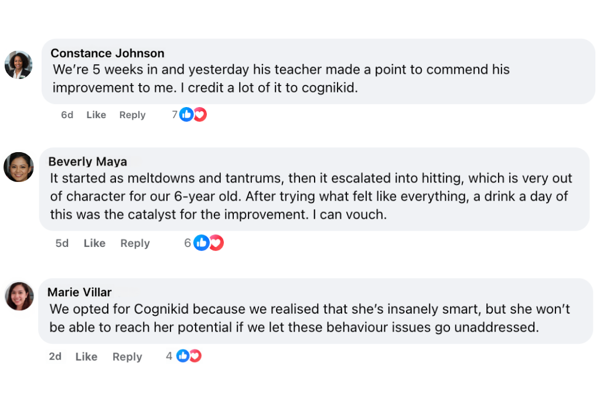The width and height of the screenshot is (600, 399).
Task: Click the heart reaction on Marie Villar's comment
Action: (x=195, y=356)
